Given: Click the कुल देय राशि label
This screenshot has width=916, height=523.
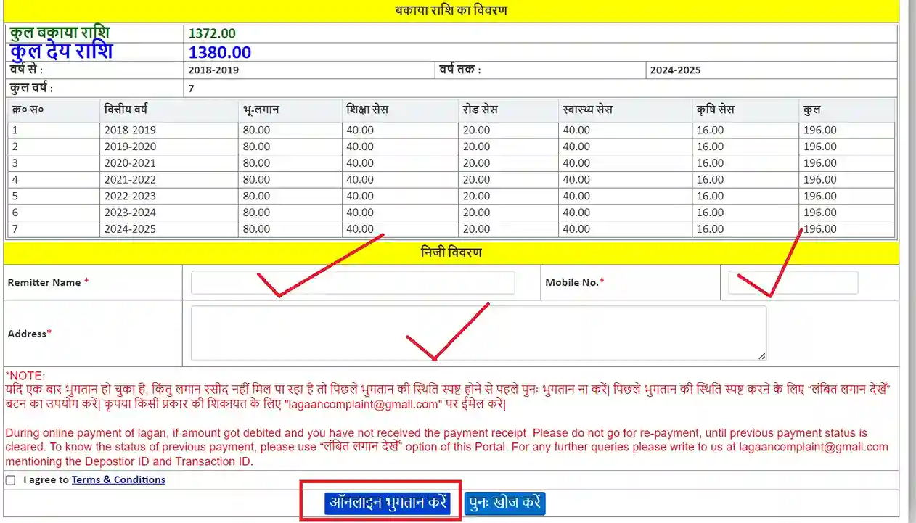Looking at the screenshot, I should [x=61, y=52].
